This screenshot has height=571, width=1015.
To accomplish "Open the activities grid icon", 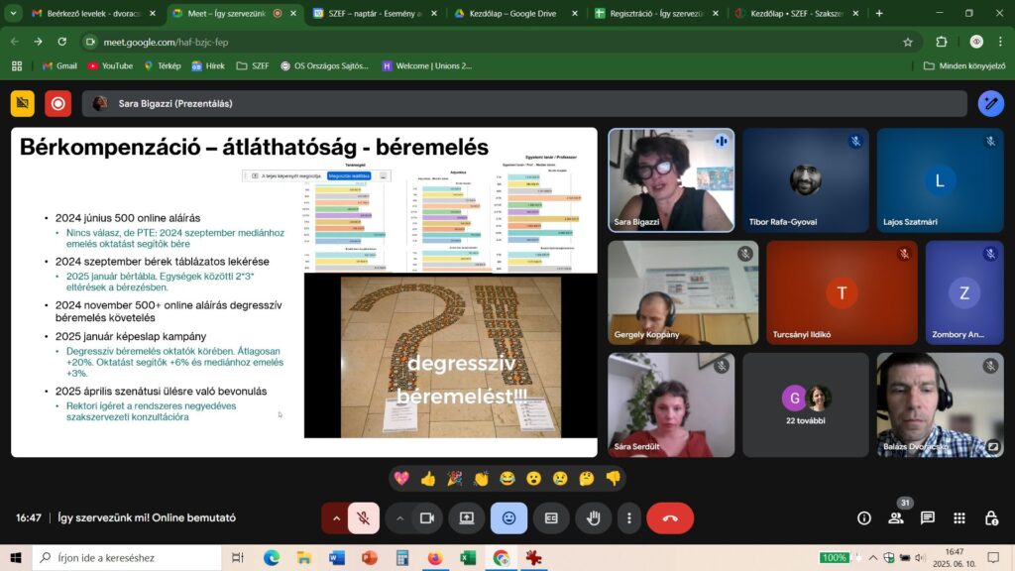I will (959, 517).
